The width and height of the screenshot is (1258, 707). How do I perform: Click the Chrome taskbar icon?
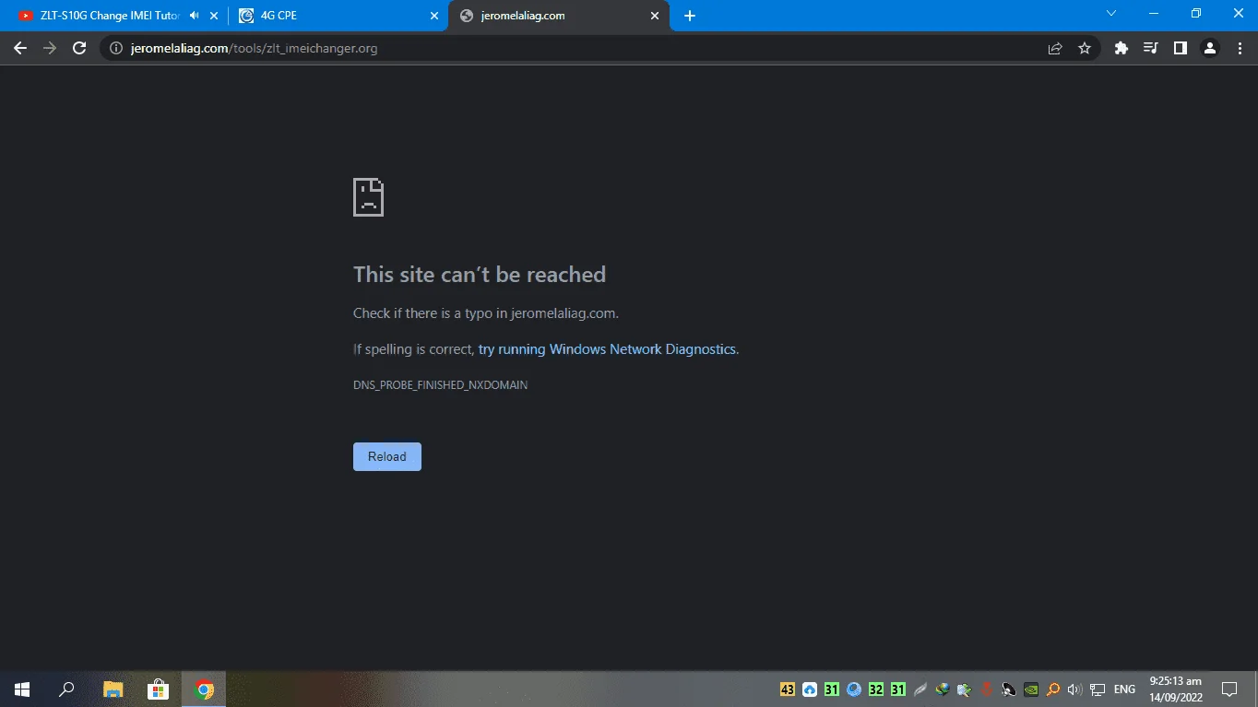point(204,689)
